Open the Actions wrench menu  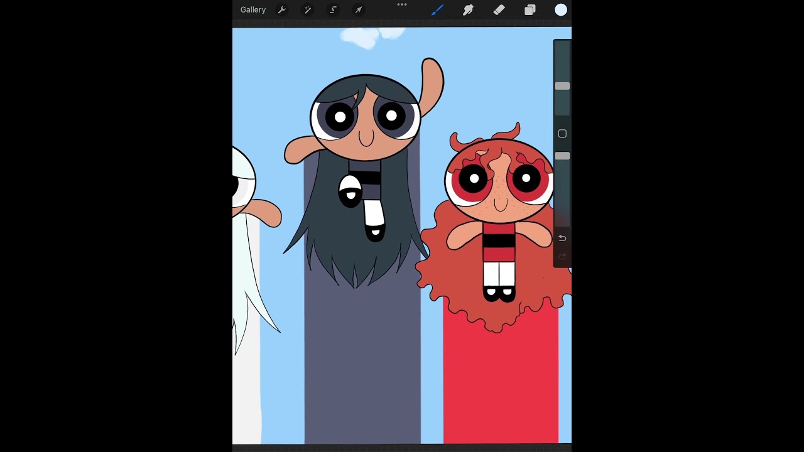(282, 10)
